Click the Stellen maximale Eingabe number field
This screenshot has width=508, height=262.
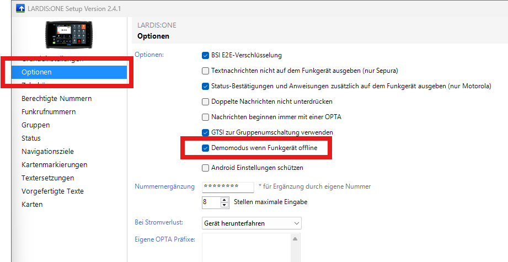pos(211,202)
